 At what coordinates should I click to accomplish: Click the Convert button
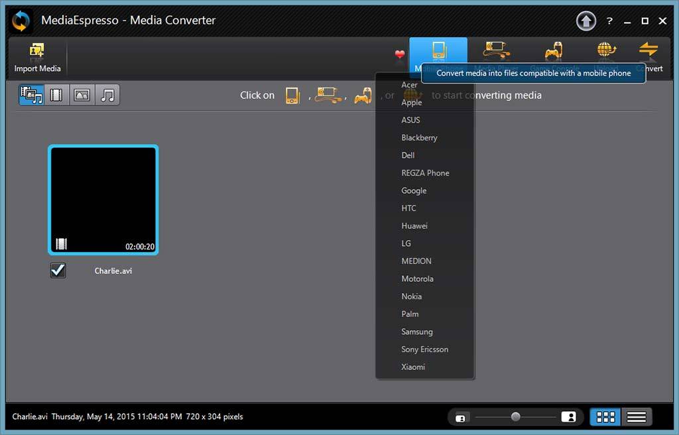[648, 56]
